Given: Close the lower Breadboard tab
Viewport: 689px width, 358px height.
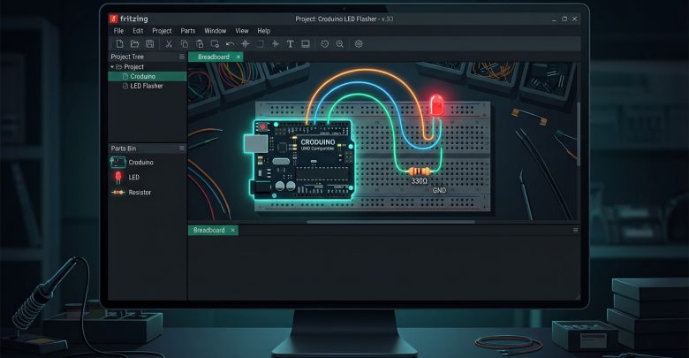Looking at the screenshot, I should coord(232,230).
